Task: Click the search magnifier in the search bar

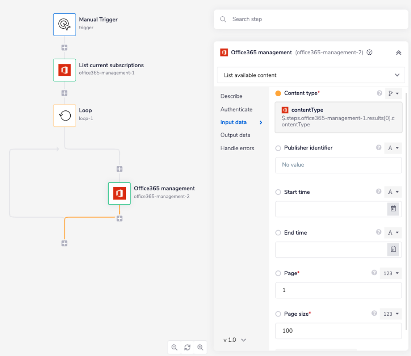Action: coord(223,19)
